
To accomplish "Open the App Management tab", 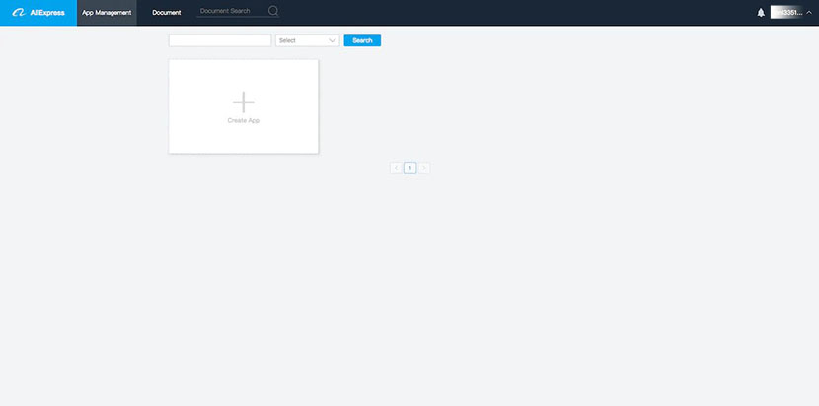I will coord(107,13).
